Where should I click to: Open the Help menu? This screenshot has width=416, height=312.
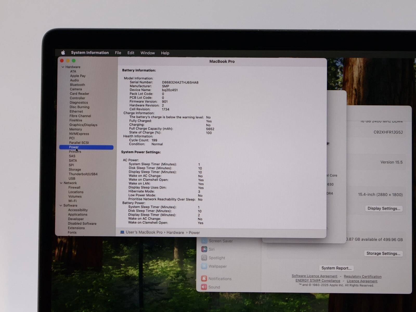point(165,53)
